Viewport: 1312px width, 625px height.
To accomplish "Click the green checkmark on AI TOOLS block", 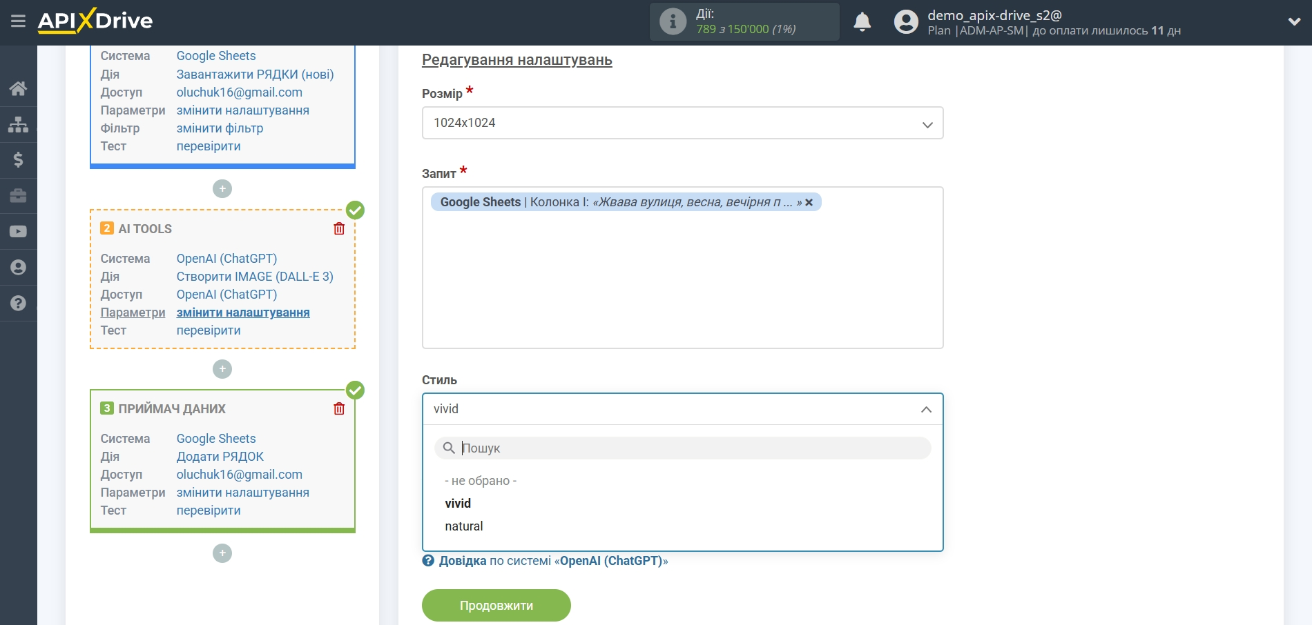I will (x=355, y=210).
